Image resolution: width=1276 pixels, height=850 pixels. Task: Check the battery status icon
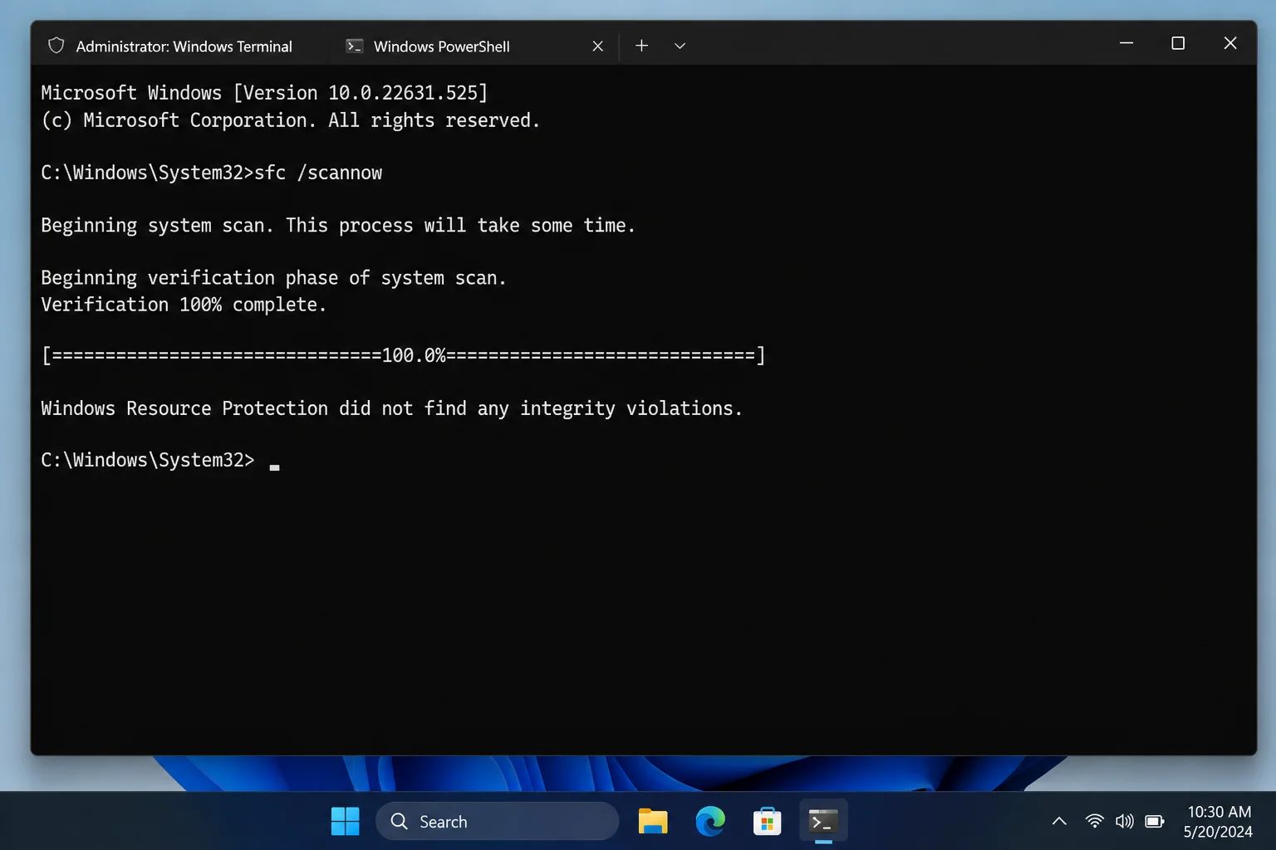point(1155,821)
